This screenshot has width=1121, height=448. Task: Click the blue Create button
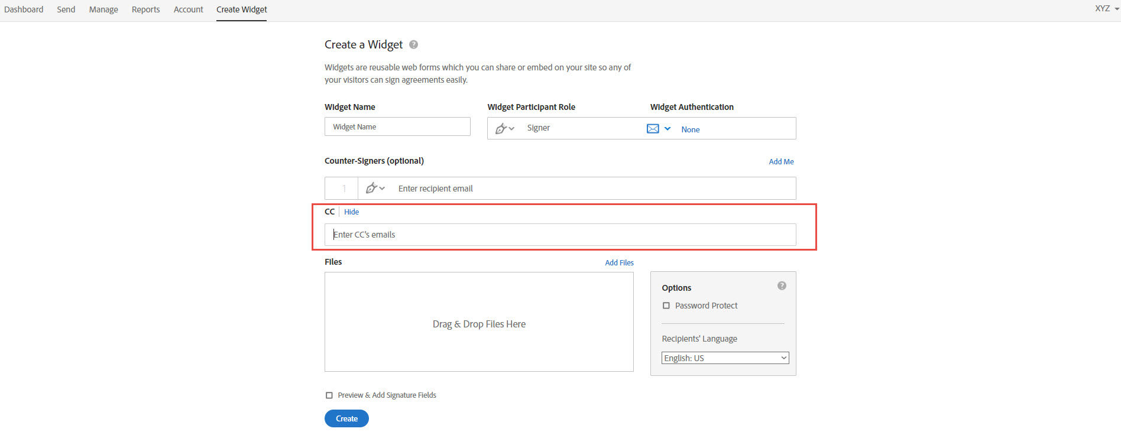click(346, 418)
